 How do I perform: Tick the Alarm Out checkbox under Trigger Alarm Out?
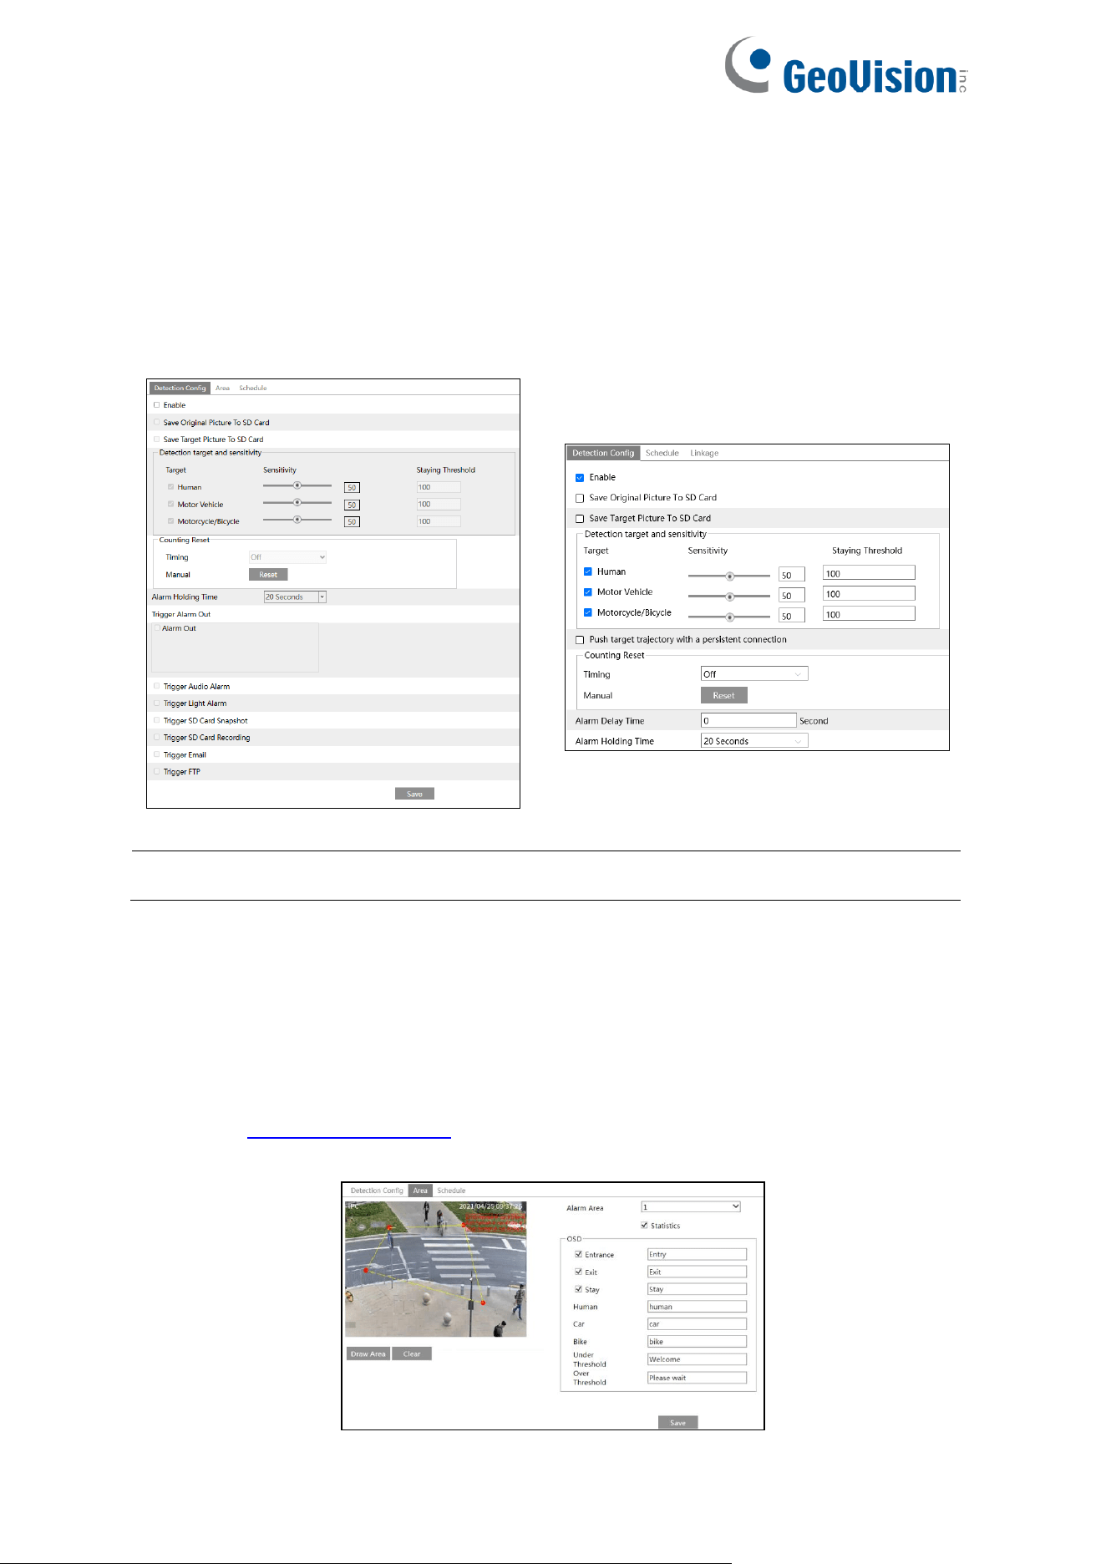(156, 627)
